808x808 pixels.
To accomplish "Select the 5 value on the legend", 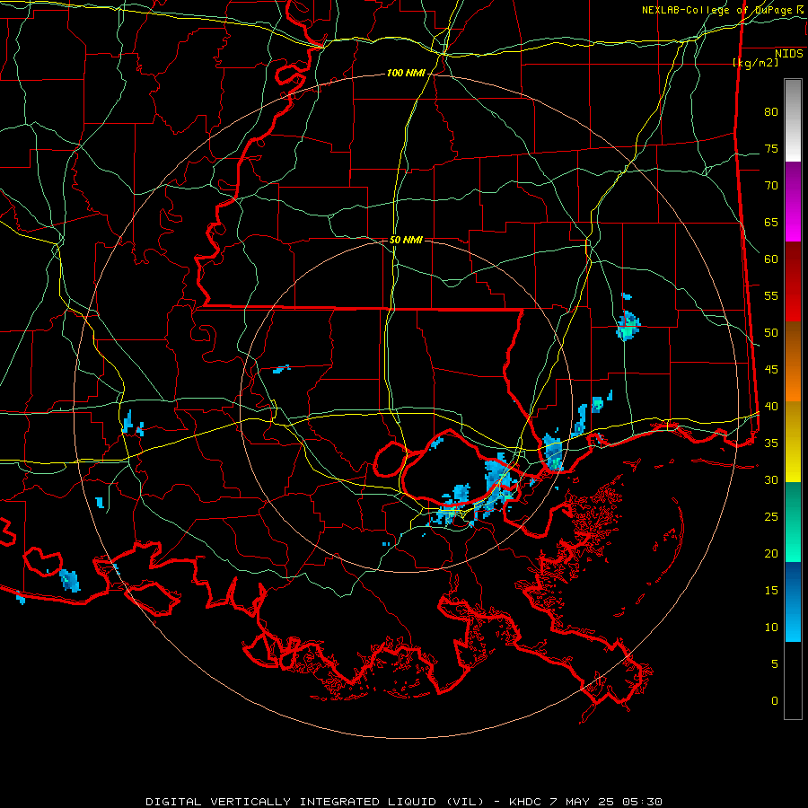I will pyautogui.click(x=775, y=664).
